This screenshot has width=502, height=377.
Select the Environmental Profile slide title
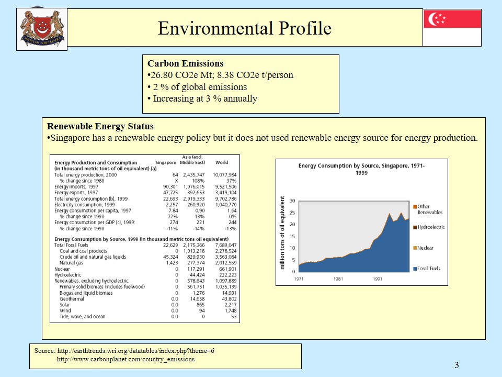click(x=244, y=28)
